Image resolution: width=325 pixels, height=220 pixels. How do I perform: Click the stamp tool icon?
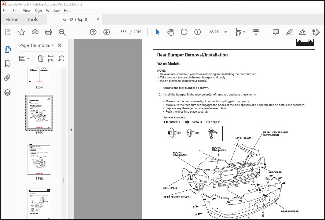coord(316,32)
